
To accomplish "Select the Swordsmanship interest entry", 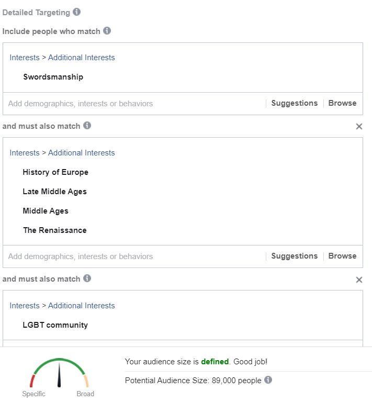I will tap(53, 77).
